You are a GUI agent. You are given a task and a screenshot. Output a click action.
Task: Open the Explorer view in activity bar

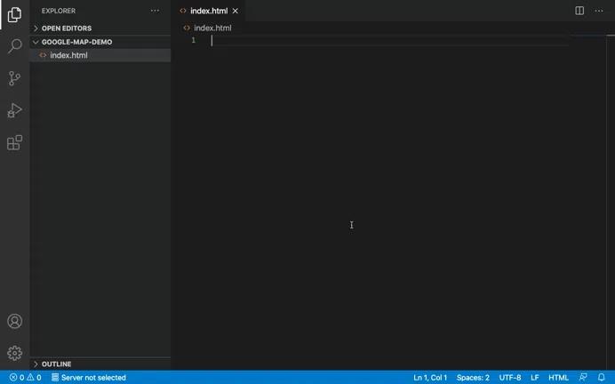coord(14,15)
